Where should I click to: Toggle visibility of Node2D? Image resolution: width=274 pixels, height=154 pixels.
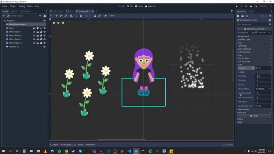point(45,21)
